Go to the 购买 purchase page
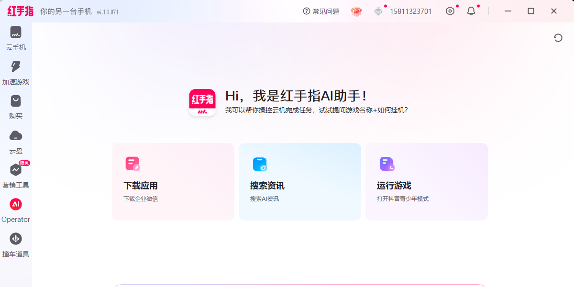The width and height of the screenshot is (574, 287). click(x=16, y=108)
